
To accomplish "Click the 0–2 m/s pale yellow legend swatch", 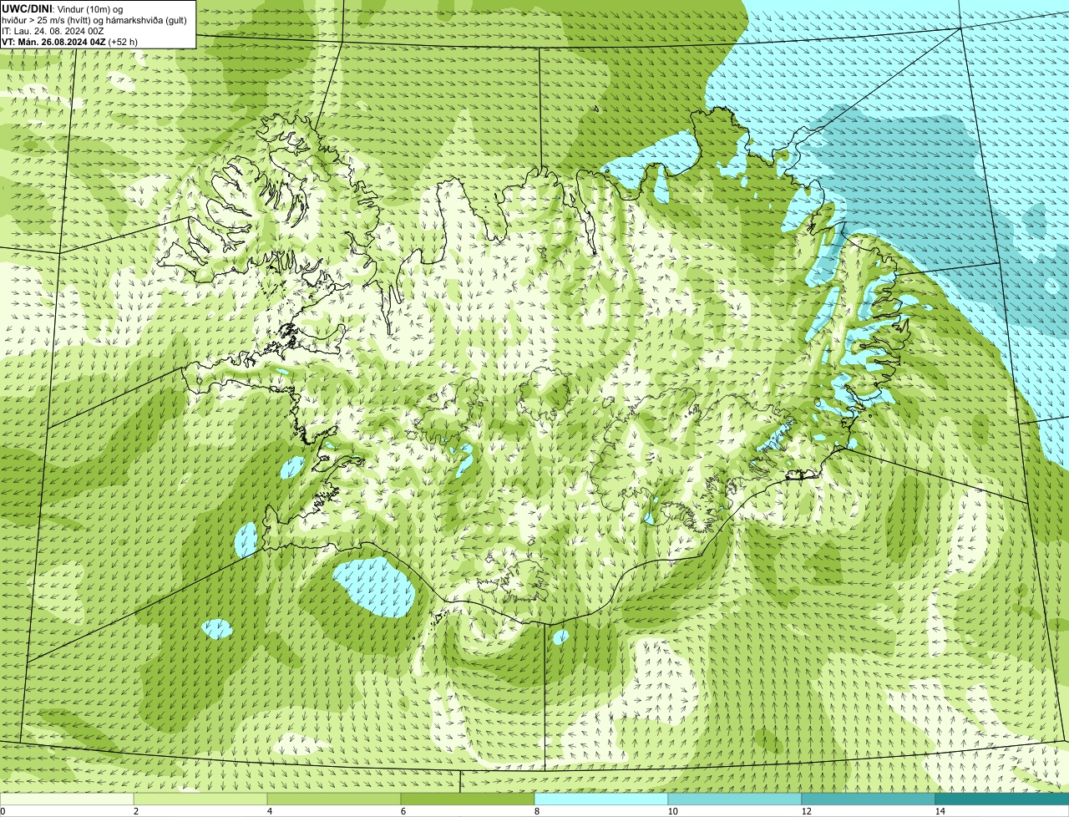I will [67, 799].
